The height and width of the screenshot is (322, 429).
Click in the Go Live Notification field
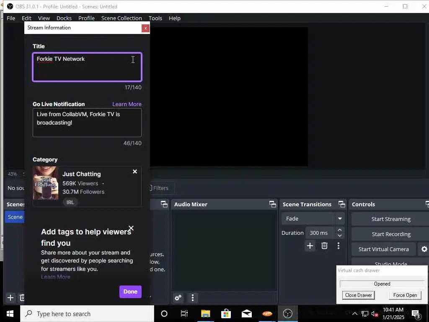click(87, 123)
